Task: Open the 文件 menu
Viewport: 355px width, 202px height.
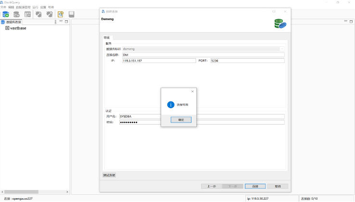Action: pyautogui.click(x=3, y=7)
